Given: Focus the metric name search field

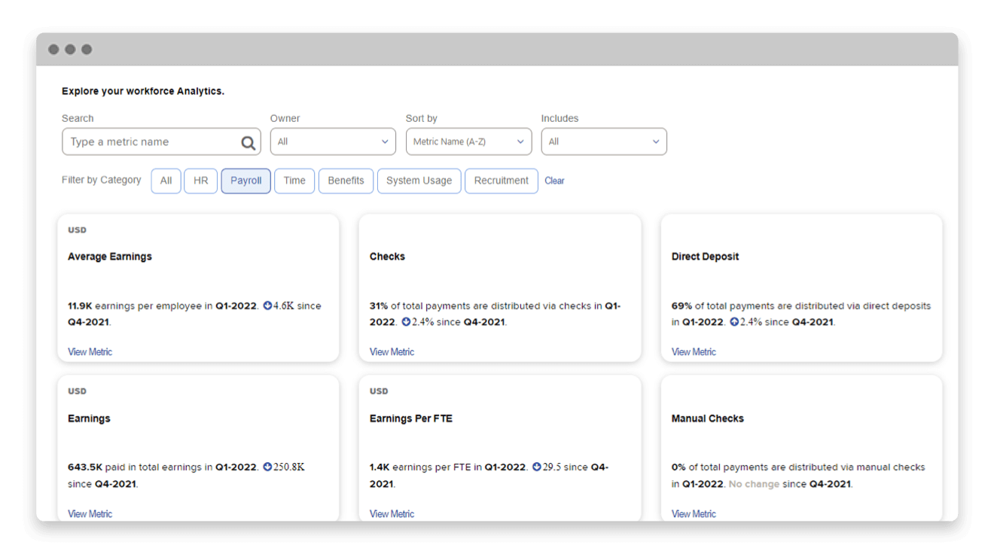Looking at the screenshot, I should point(151,142).
